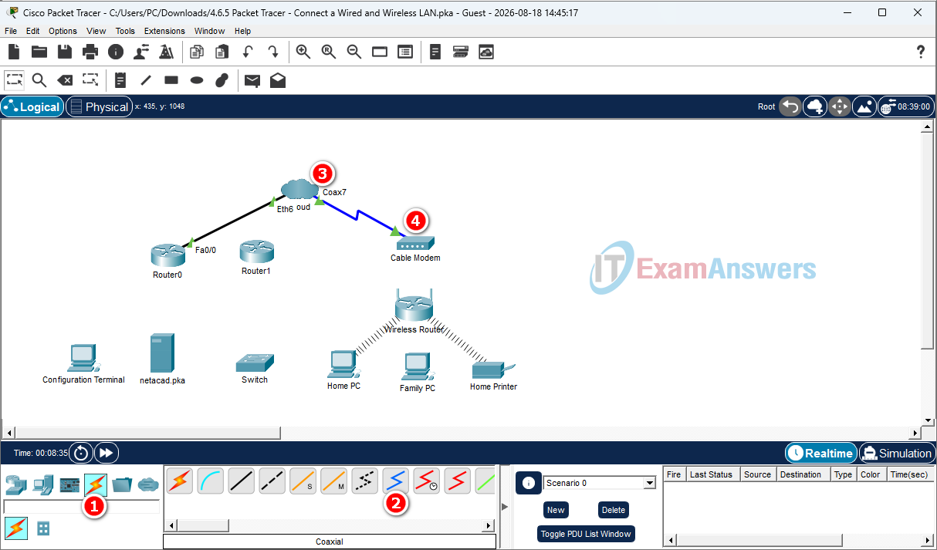The height and width of the screenshot is (550, 937).
Task: Add a simple PDU envelope
Action: coord(252,79)
